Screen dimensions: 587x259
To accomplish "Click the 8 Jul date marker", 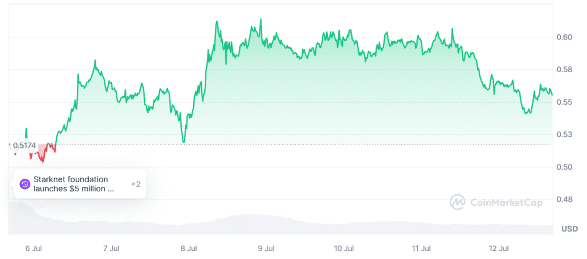I will tap(189, 248).
